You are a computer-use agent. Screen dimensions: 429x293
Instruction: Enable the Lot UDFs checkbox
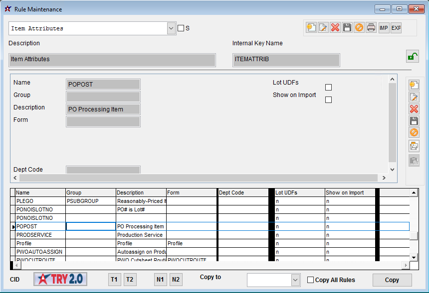(328, 87)
